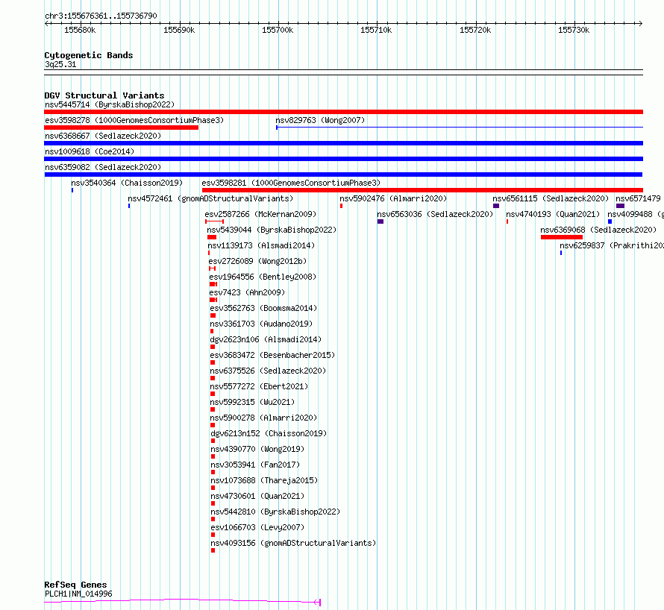
Task: Click the DGV Structural Variants track title
Action: (104, 95)
